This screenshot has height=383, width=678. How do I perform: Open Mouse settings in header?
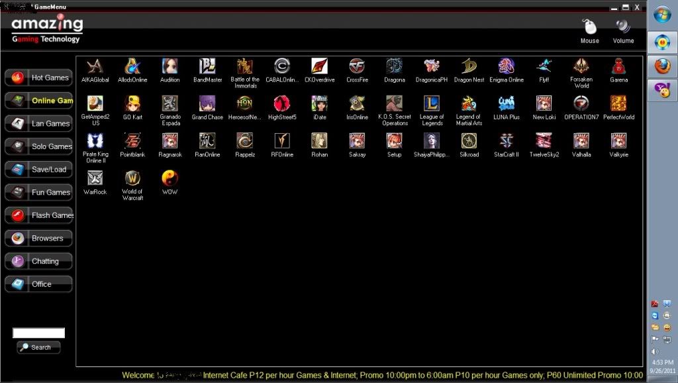(x=589, y=31)
